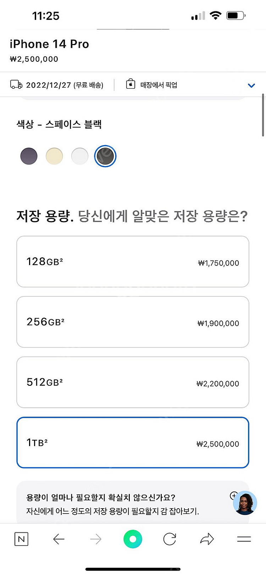
Task: Open the specialist chat avatar
Action: pyautogui.click(x=245, y=503)
